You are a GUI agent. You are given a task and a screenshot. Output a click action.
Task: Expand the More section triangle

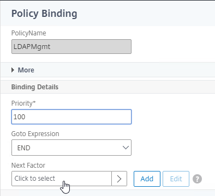click(x=13, y=70)
